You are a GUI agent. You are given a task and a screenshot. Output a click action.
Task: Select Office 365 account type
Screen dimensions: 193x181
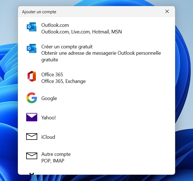tap(96, 78)
